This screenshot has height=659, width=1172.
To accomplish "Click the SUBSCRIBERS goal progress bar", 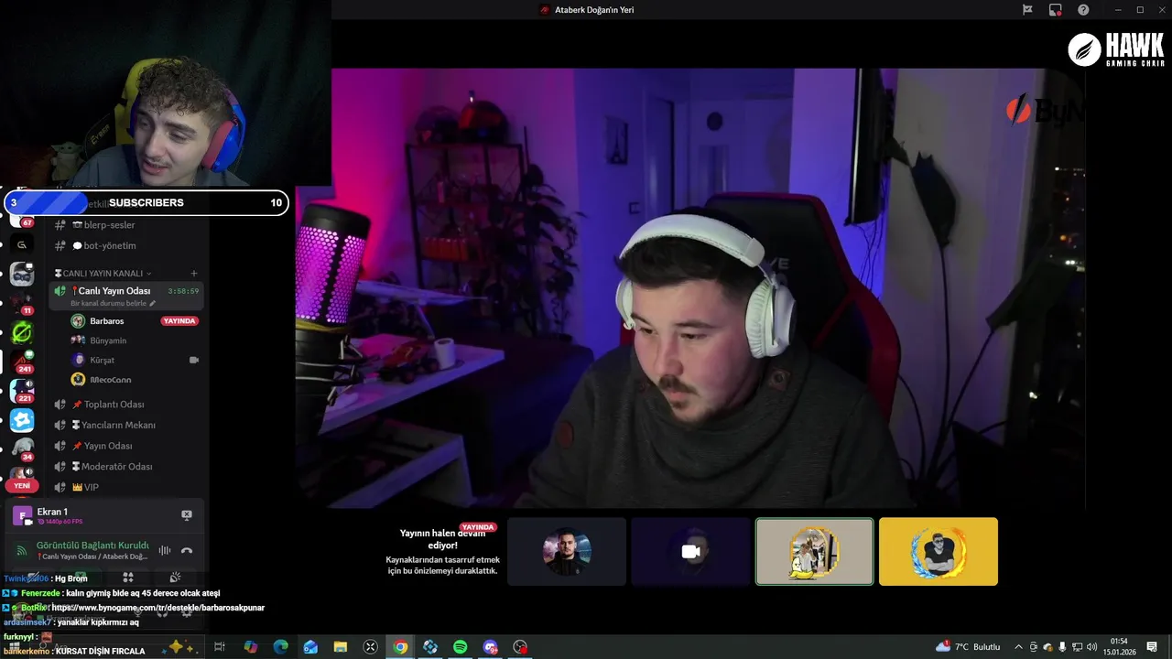I will (x=146, y=203).
